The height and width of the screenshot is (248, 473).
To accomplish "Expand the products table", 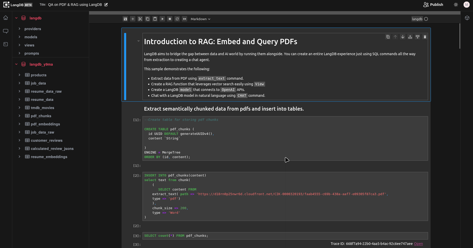I will click(19, 75).
